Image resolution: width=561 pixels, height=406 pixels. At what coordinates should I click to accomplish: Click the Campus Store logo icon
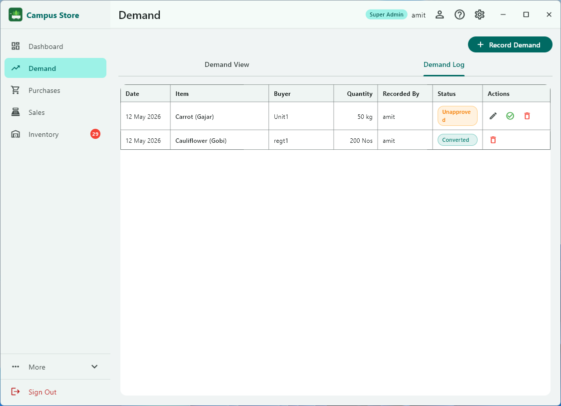pyautogui.click(x=15, y=14)
